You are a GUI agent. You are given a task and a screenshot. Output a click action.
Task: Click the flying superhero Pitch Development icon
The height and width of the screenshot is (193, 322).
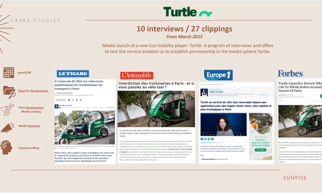pyautogui.click(x=7, y=110)
